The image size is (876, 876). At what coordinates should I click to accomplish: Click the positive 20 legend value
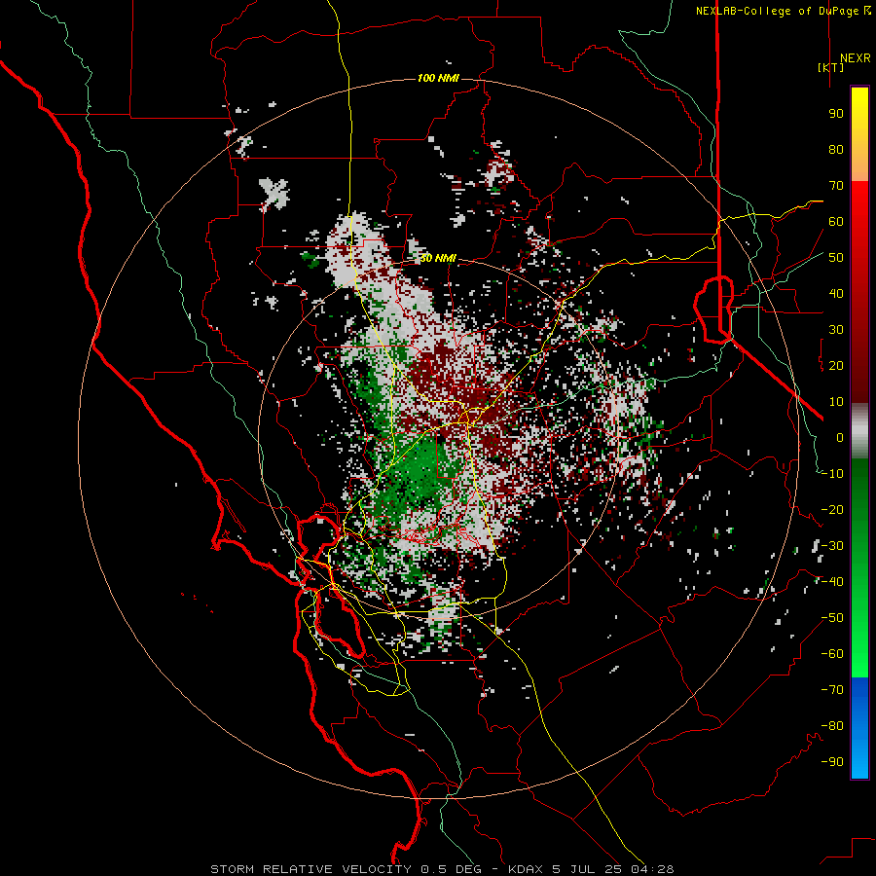pos(836,365)
